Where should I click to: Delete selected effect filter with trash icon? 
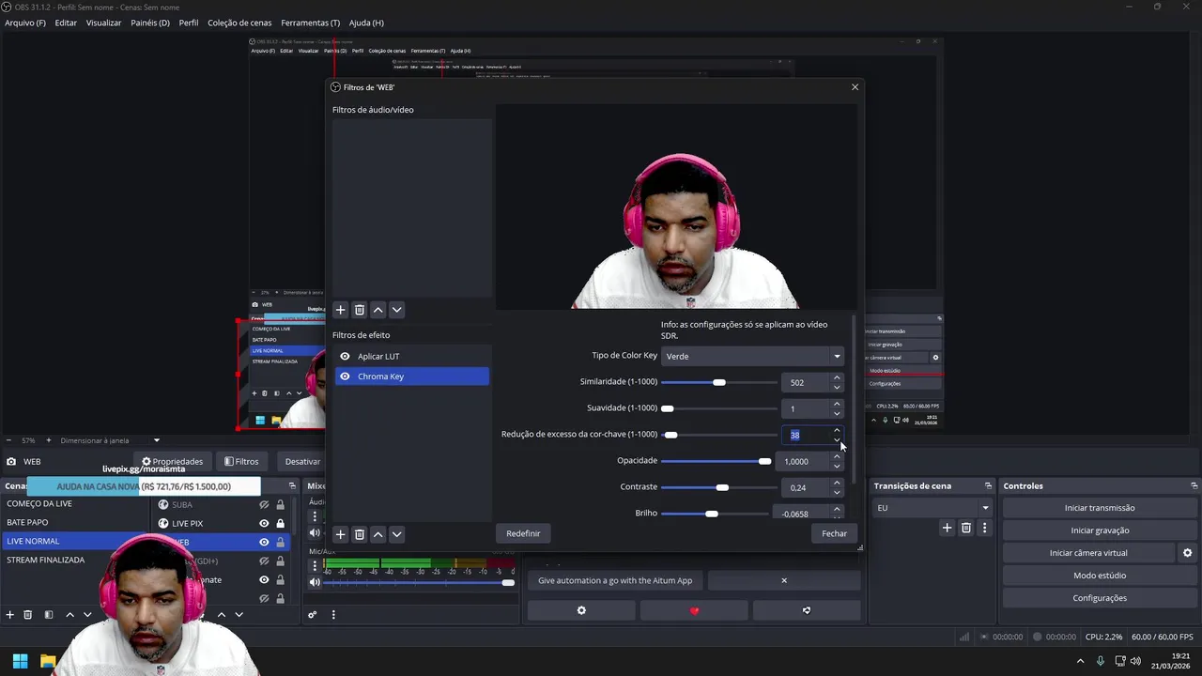point(360,534)
